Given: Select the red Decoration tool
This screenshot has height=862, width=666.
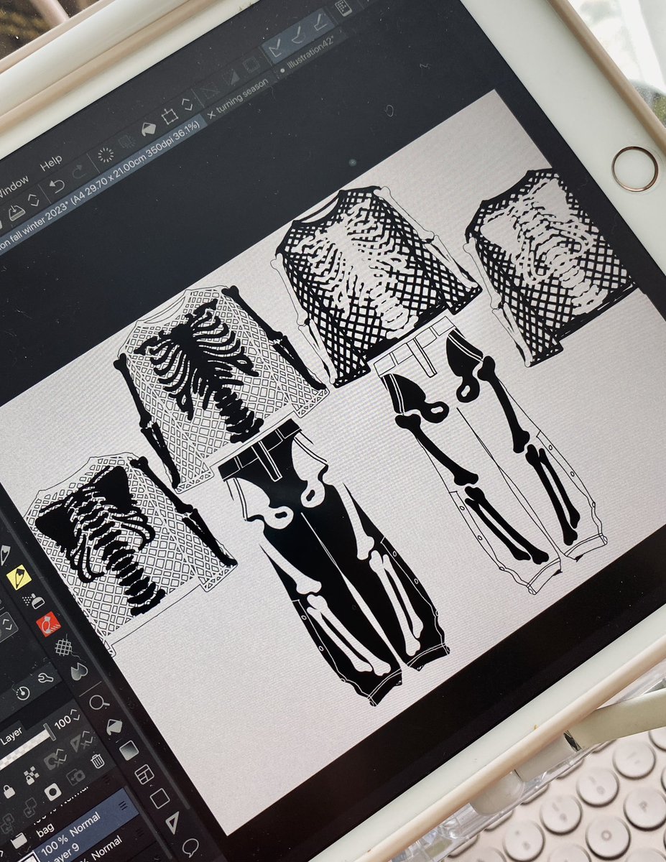Looking at the screenshot, I should pyautogui.click(x=48, y=624).
